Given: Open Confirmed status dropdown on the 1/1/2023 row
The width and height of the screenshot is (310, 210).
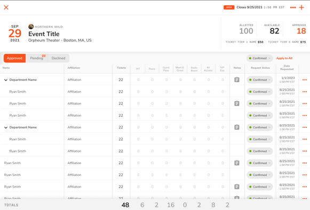Looking at the screenshot, I should [x=260, y=80].
